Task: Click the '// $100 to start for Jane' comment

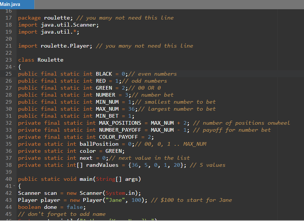Action: tap(191, 200)
